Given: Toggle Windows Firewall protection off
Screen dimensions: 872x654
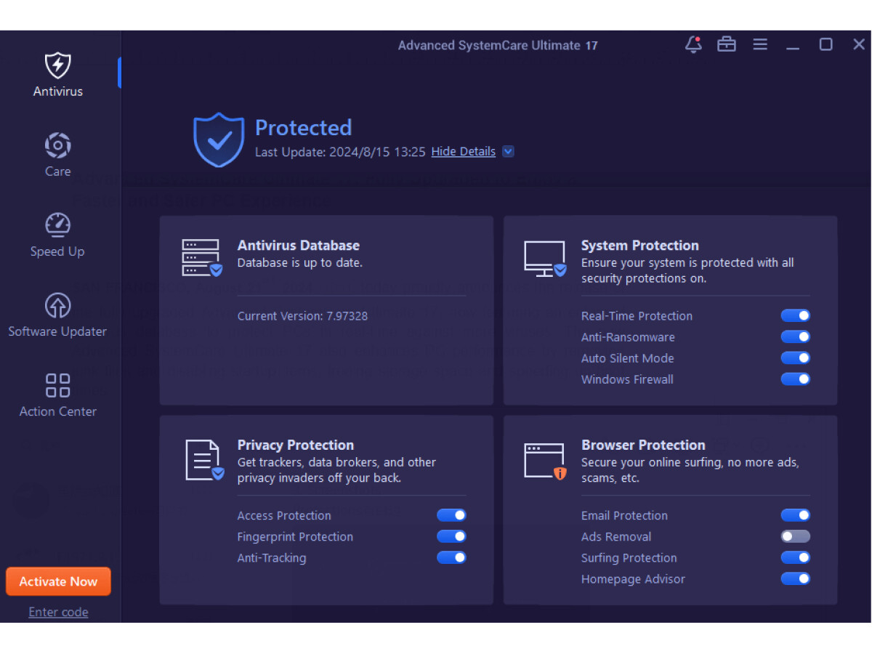Looking at the screenshot, I should point(795,379).
